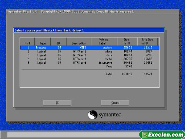Click the NTFS description in row 1
The width and height of the screenshot is (185, 139).
(x=83, y=47)
